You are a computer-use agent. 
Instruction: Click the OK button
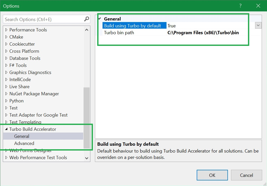[212, 175]
